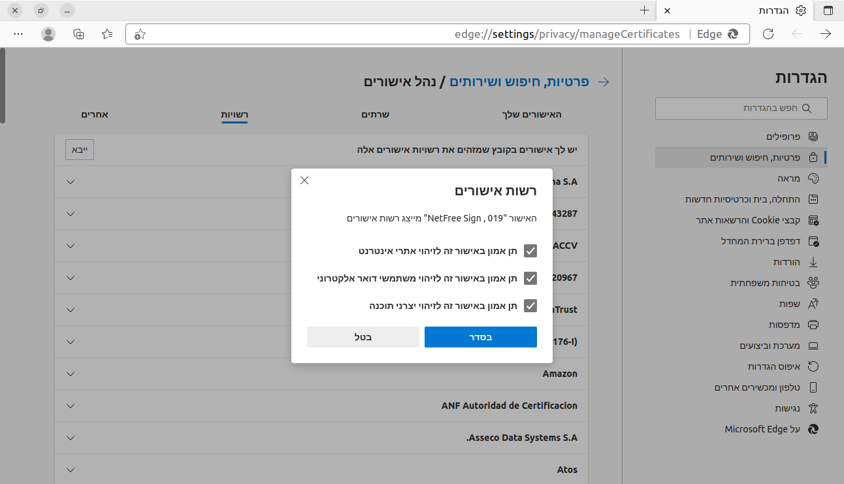The image size is (844, 484).
Task: Open a new tab with plus icon
Action: (645, 10)
